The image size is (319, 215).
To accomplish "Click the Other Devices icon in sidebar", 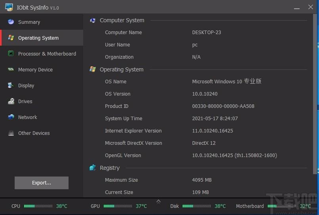I will [x=11, y=133].
